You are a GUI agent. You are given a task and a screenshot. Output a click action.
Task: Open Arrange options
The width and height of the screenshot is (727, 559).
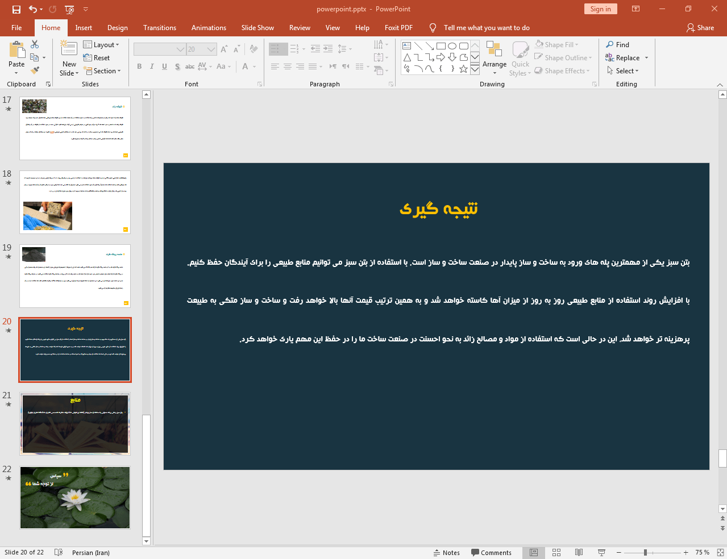click(x=495, y=57)
